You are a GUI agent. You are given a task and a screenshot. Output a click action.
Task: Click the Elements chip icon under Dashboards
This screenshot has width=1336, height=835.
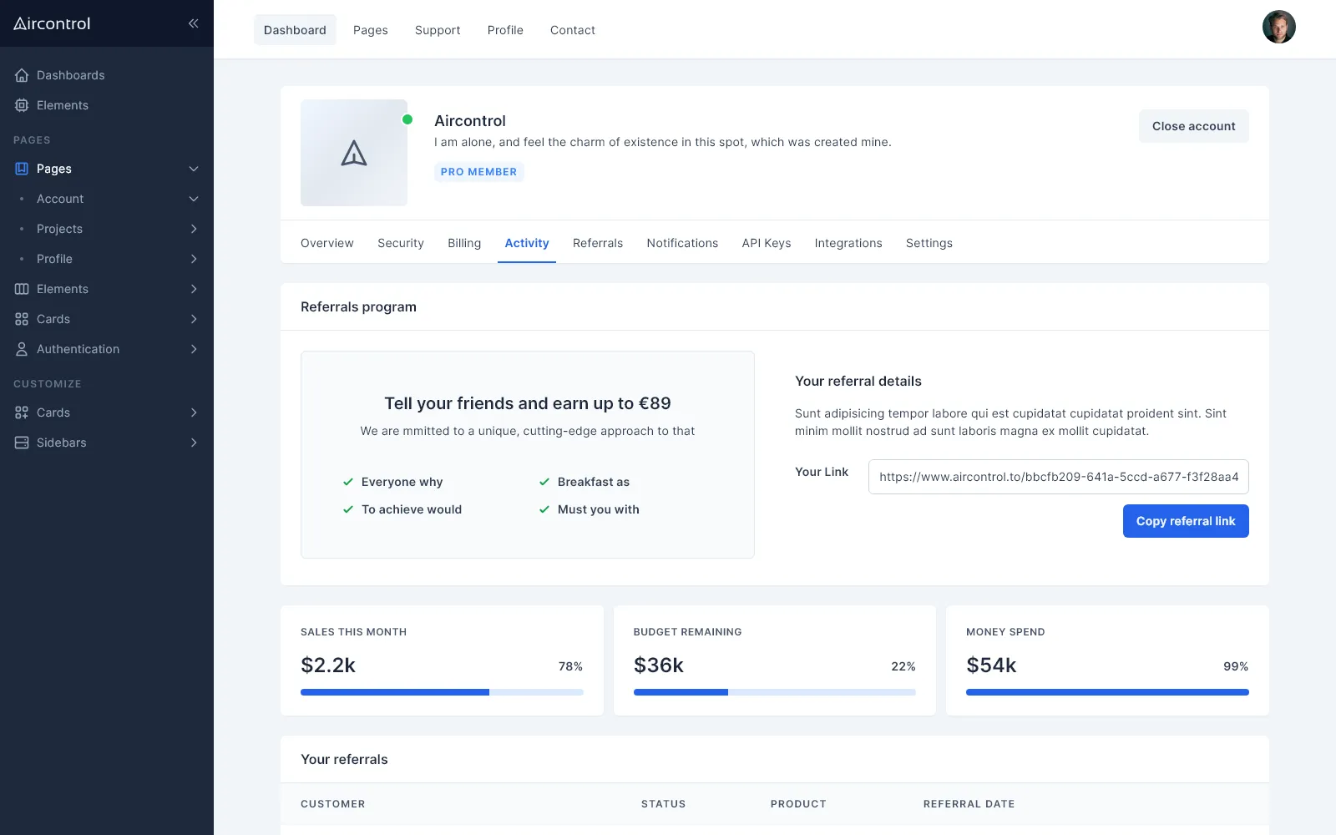pyautogui.click(x=22, y=105)
